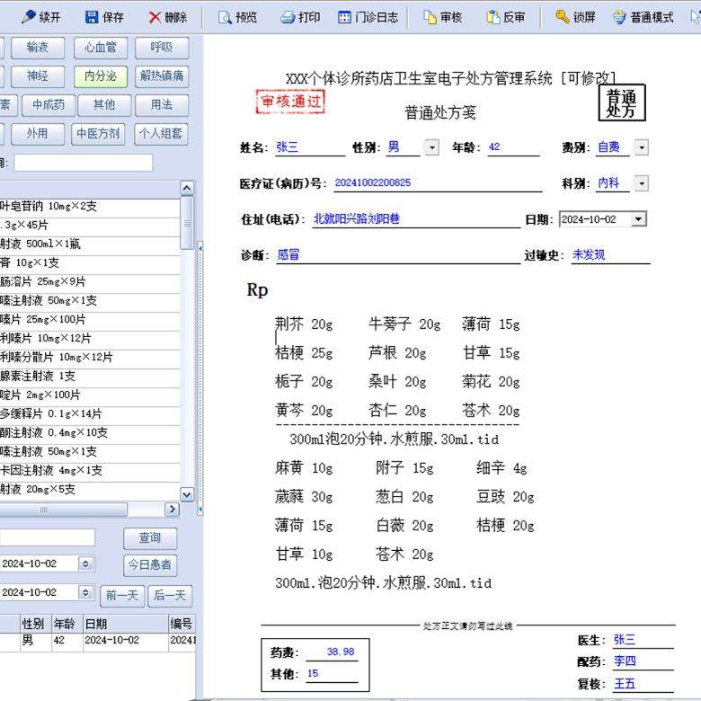The height and width of the screenshot is (701, 701).
Task: Click horizontal scrollbar right arrow
Action: [x=173, y=510]
